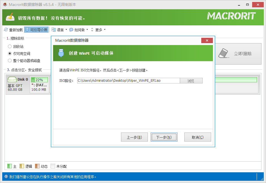Click the 取消(C) cancel button
Screen dimensions: 266x183
point(198,137)
